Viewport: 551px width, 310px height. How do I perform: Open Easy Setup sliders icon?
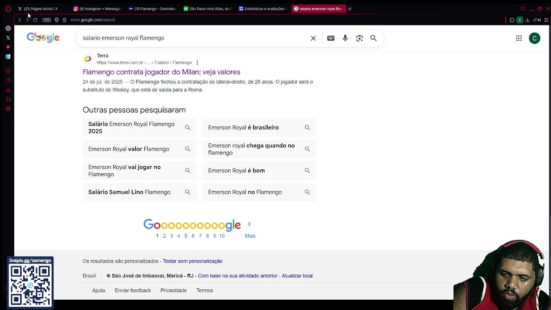[x=546, y=20]
